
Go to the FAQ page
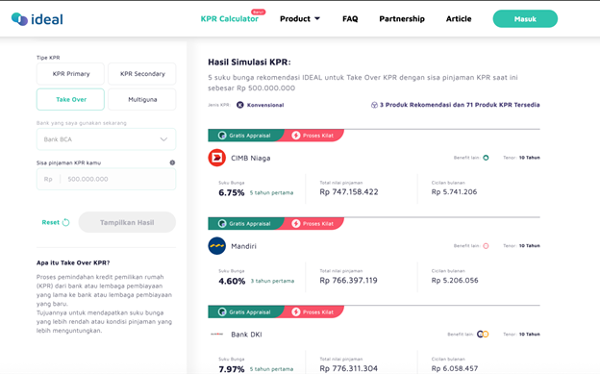coord(350,19)
